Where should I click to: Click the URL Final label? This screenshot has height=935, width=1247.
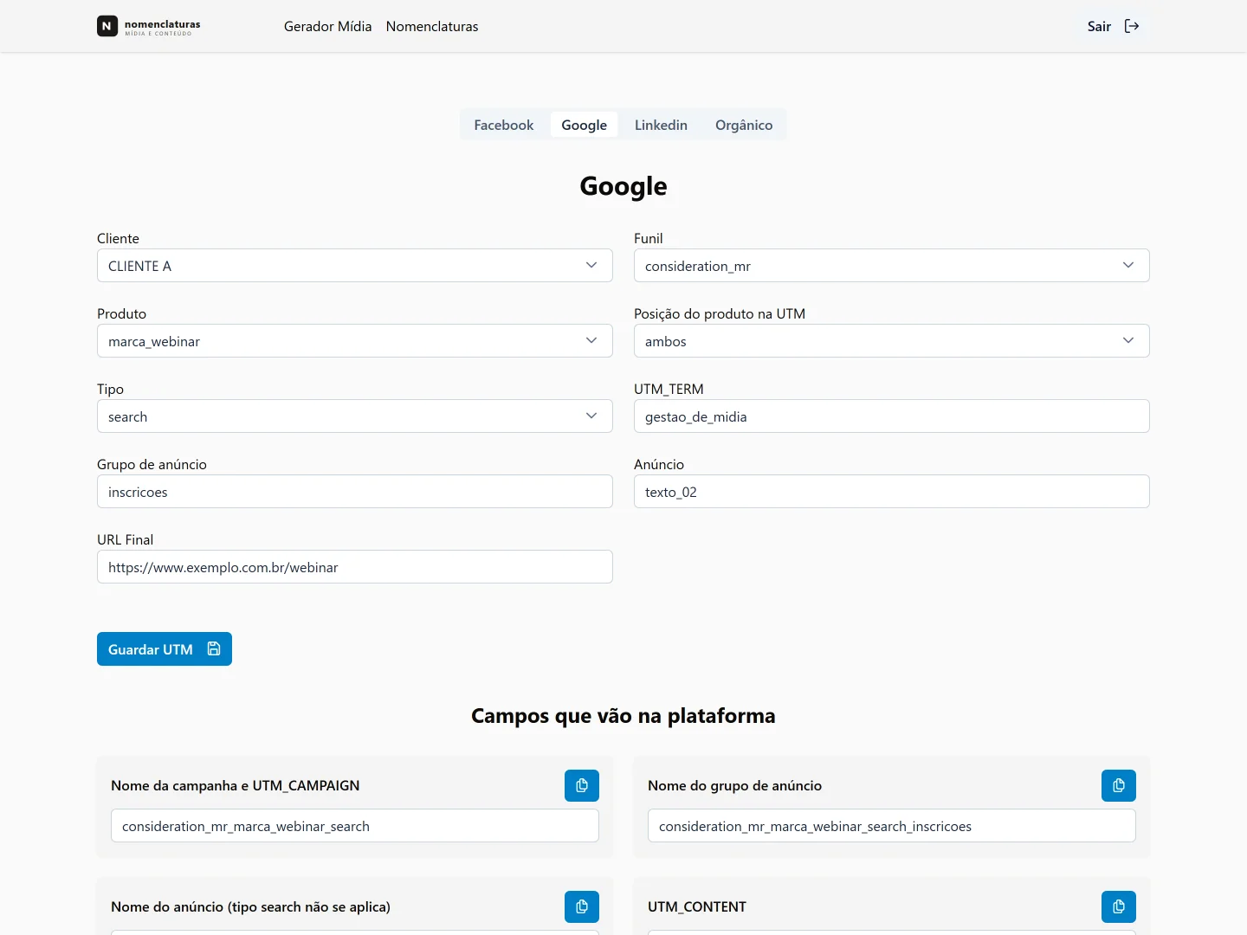(x=126, y=539)
